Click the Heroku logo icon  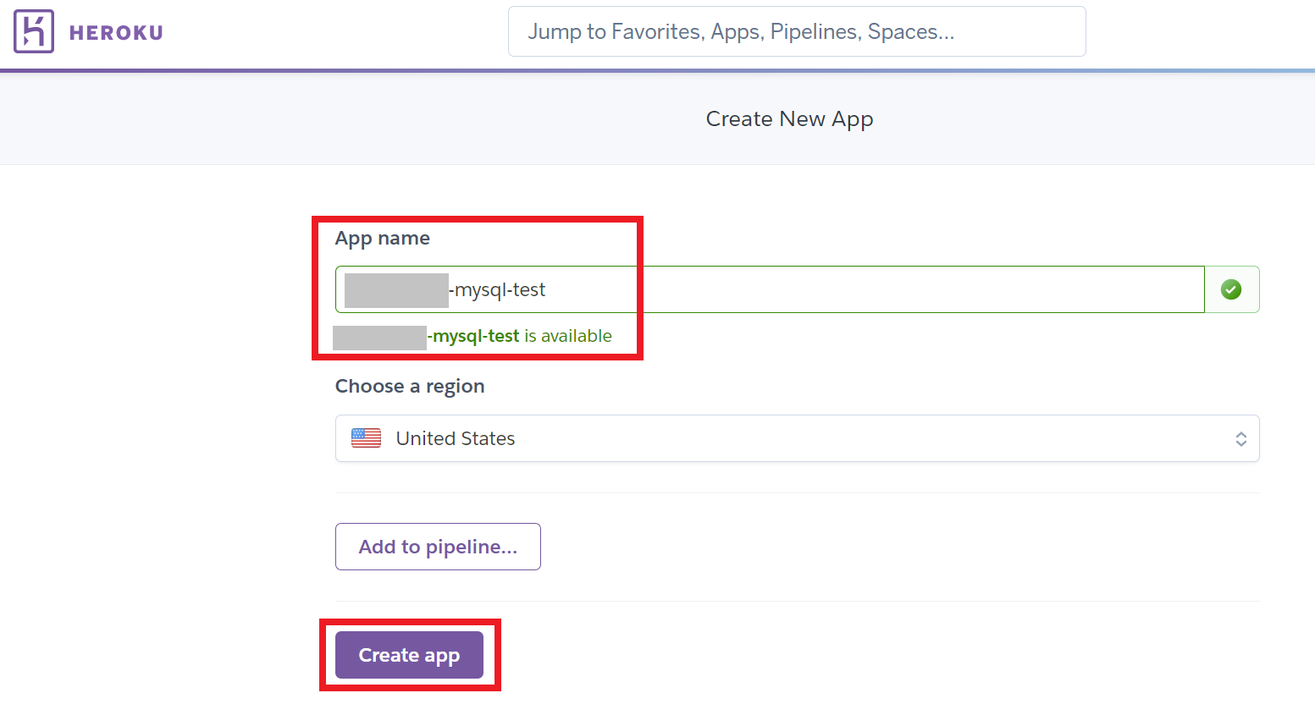(34, 31)
